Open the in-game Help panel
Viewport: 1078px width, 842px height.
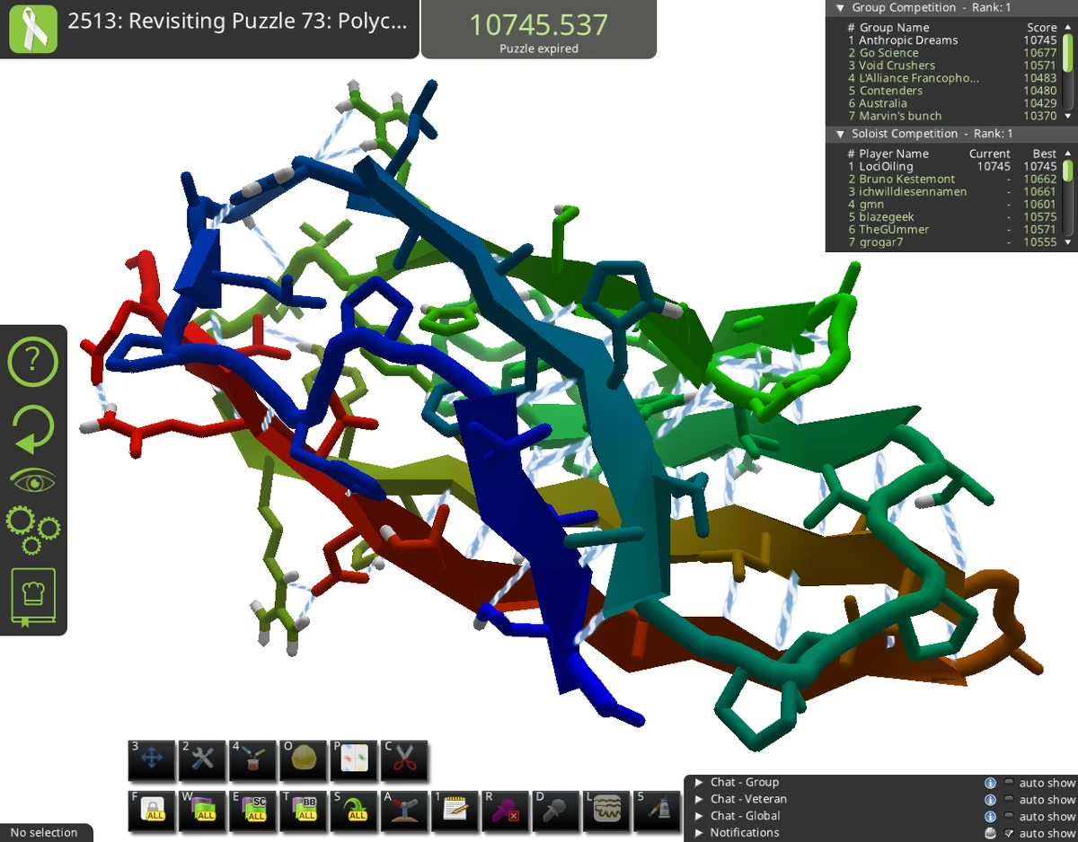coord(33,362)
